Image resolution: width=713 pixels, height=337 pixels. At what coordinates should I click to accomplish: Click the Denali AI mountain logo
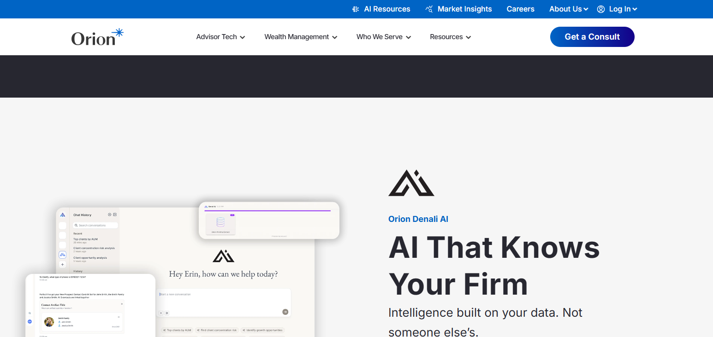(411, 183)
